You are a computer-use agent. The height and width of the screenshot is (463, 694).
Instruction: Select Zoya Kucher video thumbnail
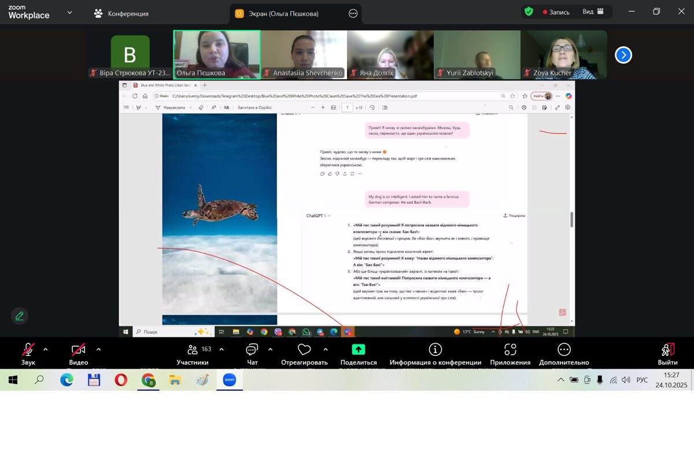pos(564,54)
